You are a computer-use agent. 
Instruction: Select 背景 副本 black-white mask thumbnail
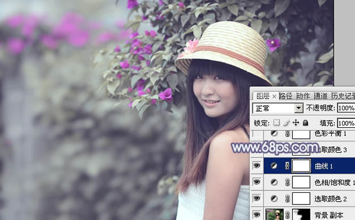pyautogui.click(x=301, y=214)
